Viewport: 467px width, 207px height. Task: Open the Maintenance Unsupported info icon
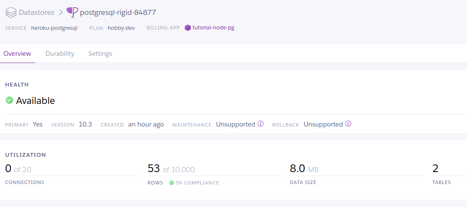pyautogui.click(x=261, y=124)
